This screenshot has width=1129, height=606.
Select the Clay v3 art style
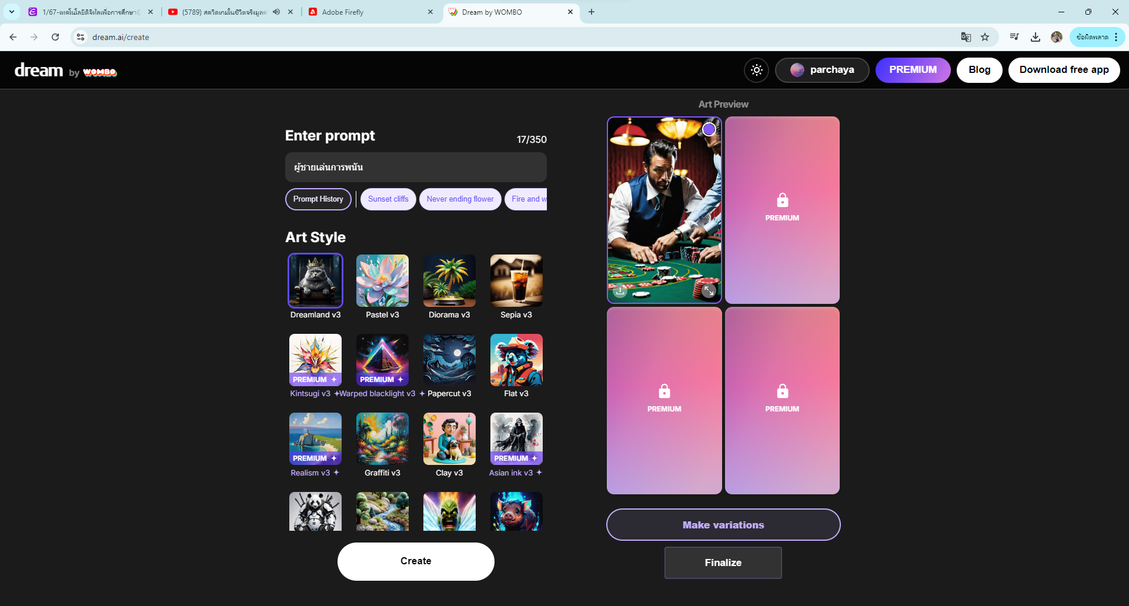coord(449,439)
